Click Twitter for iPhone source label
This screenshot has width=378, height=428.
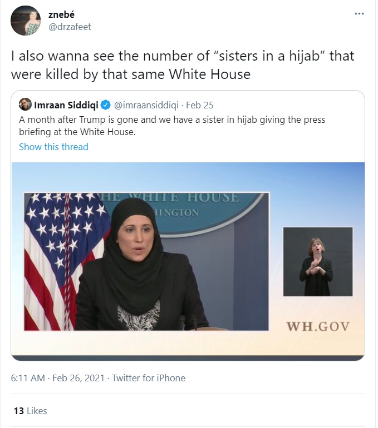[149, 378]
